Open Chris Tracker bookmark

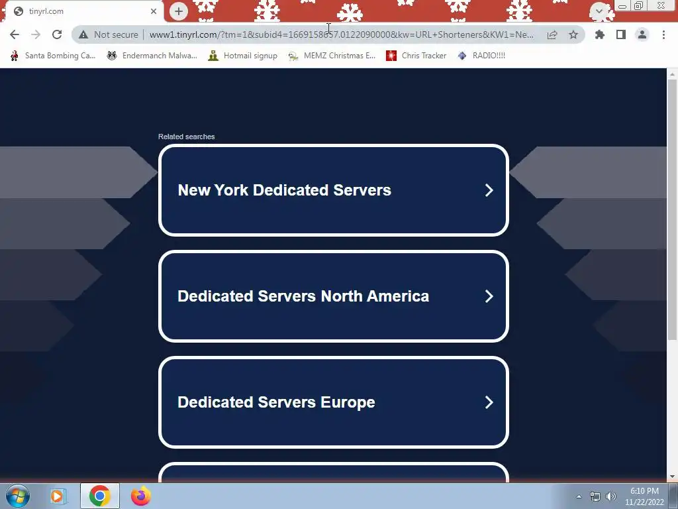click(416, 56)
